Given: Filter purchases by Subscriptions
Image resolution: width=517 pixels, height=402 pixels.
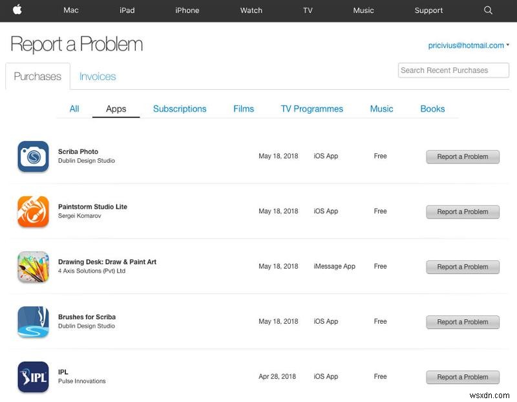Looking at the screenshot, I should pyautogui.click(x=180, y=109).
